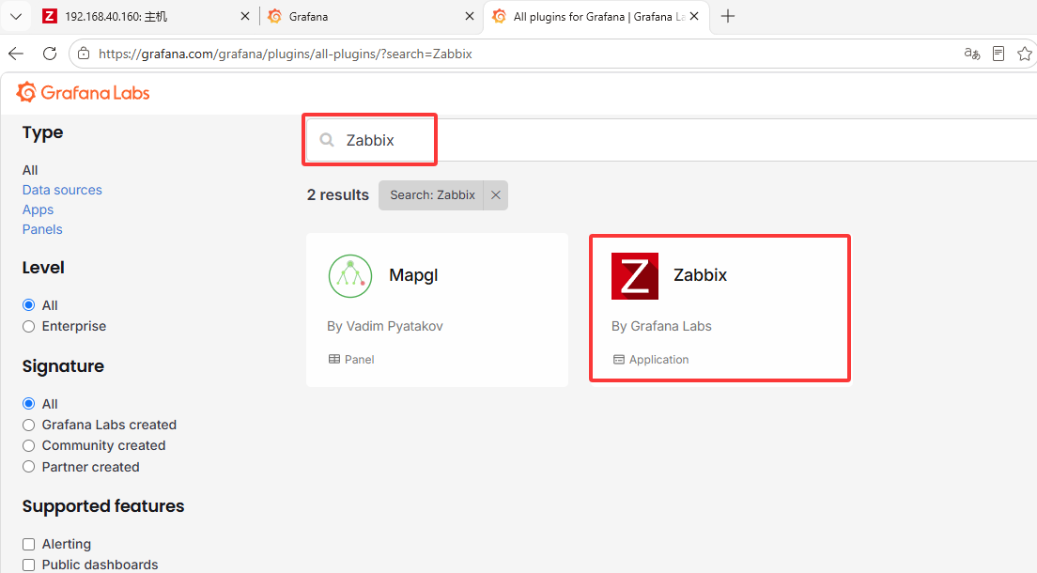The height and width of the screenshot is (573, 1037).
Task: Expand the tab list dropdown arrow
Action: (16, 17)
